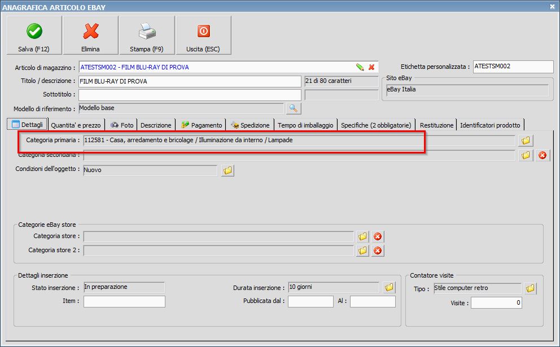This screenshot has width=560, height=347.
Task: Open the Pagamento tab
Action: click(201, 125)
